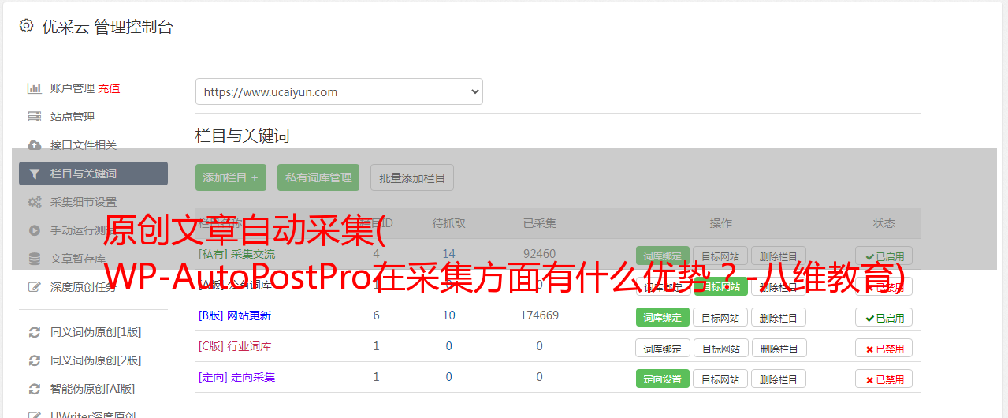The image size is (1008, 418).
Task: Toggle the 已禁用 status of 行业词库
Action: (x=884, y=348)
